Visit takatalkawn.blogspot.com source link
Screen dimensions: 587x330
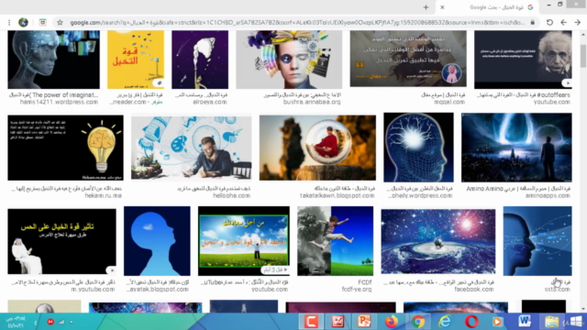pyautogui.click(x=337, y=195)
